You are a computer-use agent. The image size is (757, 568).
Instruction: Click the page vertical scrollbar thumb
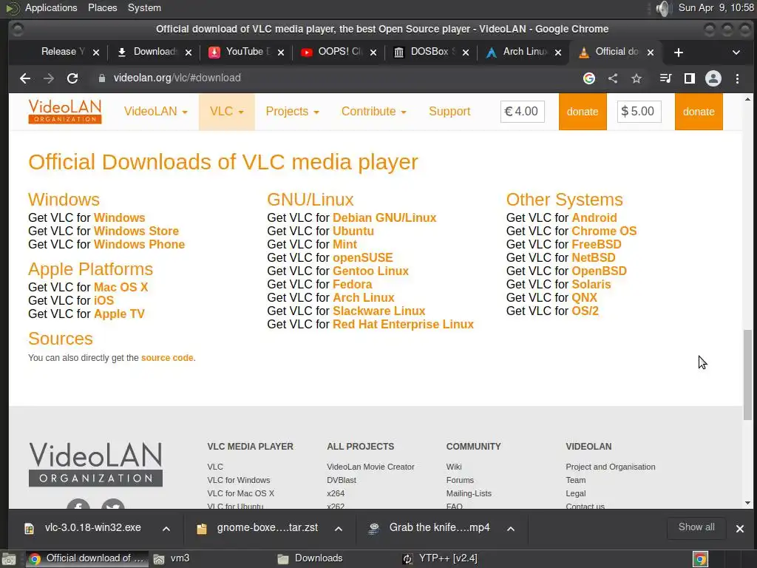click(748, 374)
